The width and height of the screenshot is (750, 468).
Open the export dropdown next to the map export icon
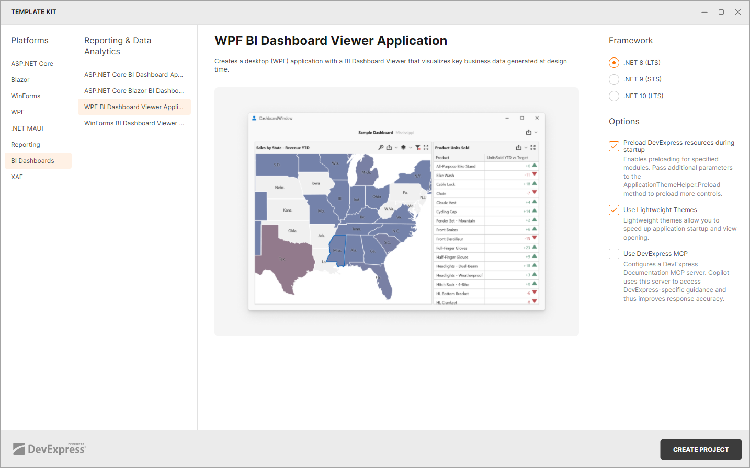point(396,148)
